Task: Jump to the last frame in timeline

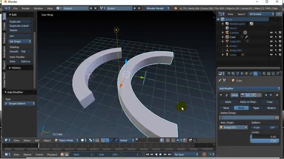Action: point(170,155)
